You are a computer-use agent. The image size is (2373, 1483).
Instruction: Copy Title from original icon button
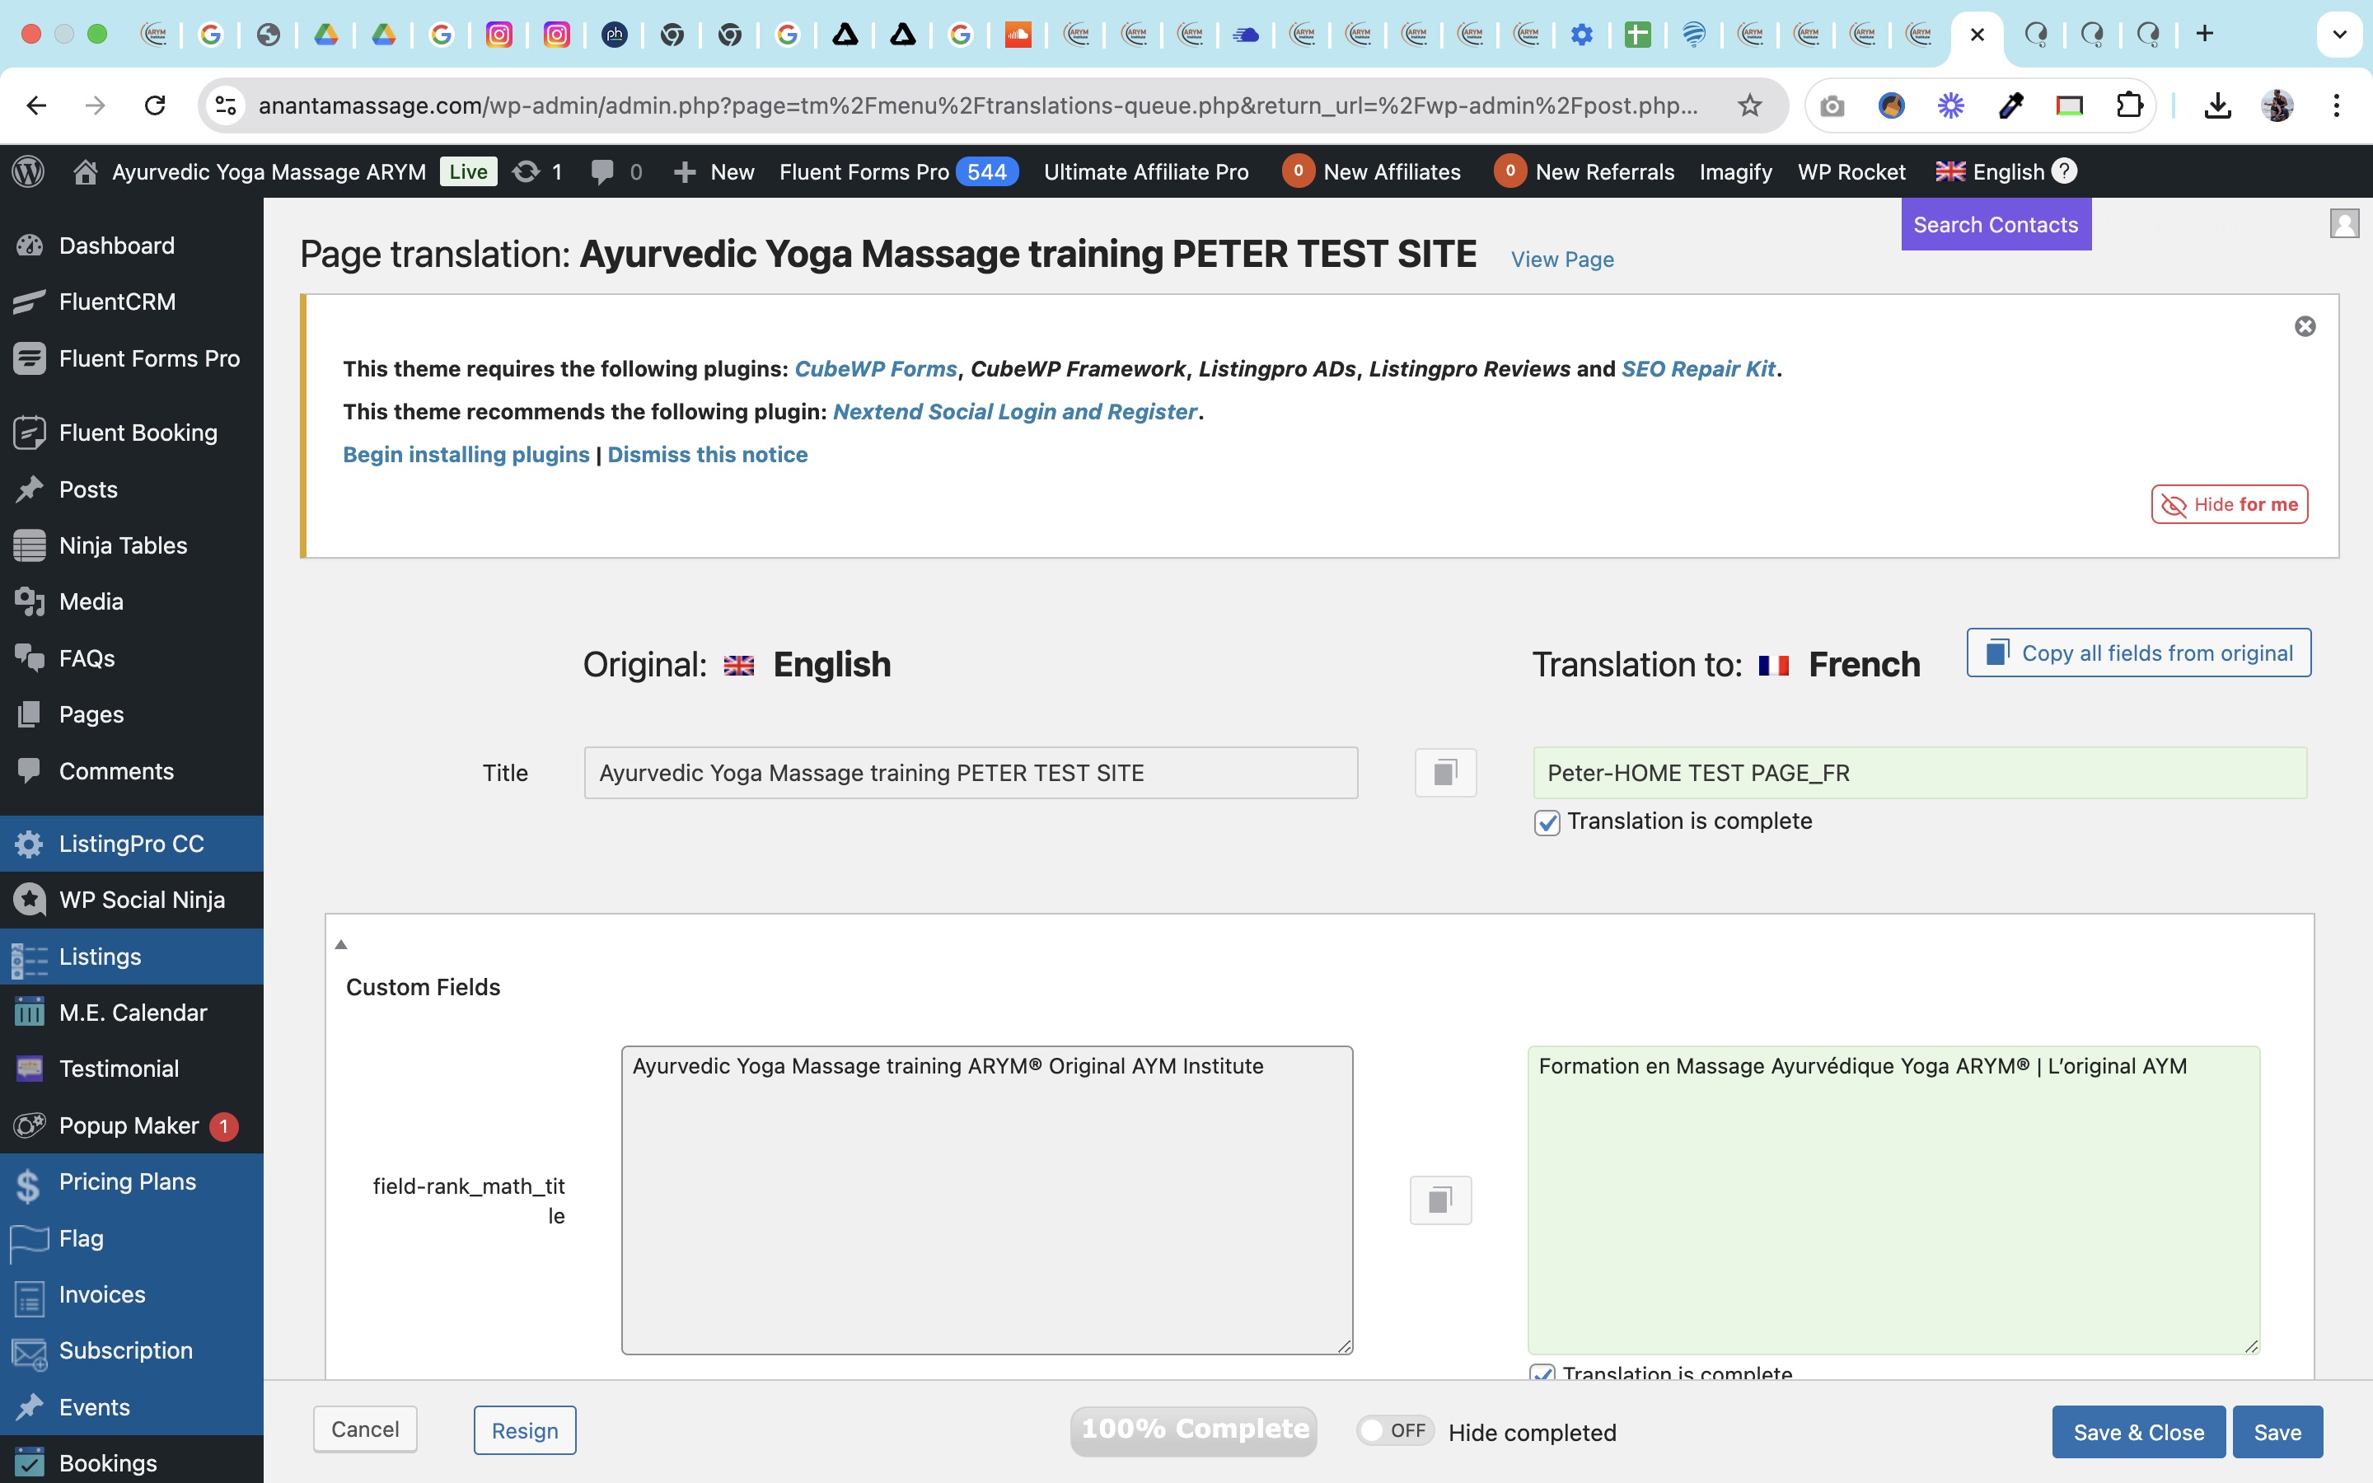click(x=1445, y=773)
